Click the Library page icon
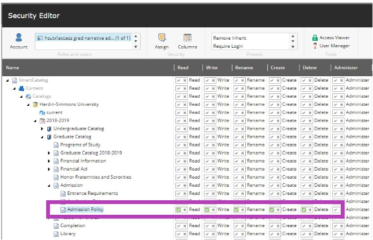This screenshot has width=373, height=240. (56, 234)
